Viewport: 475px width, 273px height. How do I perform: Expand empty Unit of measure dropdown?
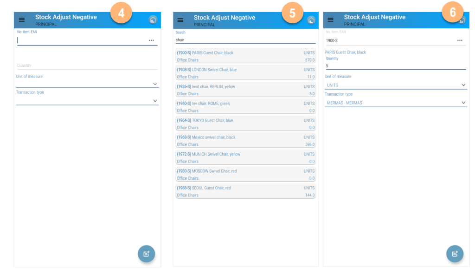pos(87,84)
